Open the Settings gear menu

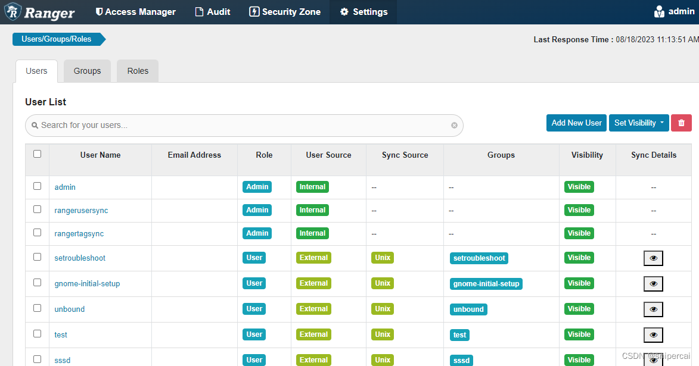click(x=362, y=11)
